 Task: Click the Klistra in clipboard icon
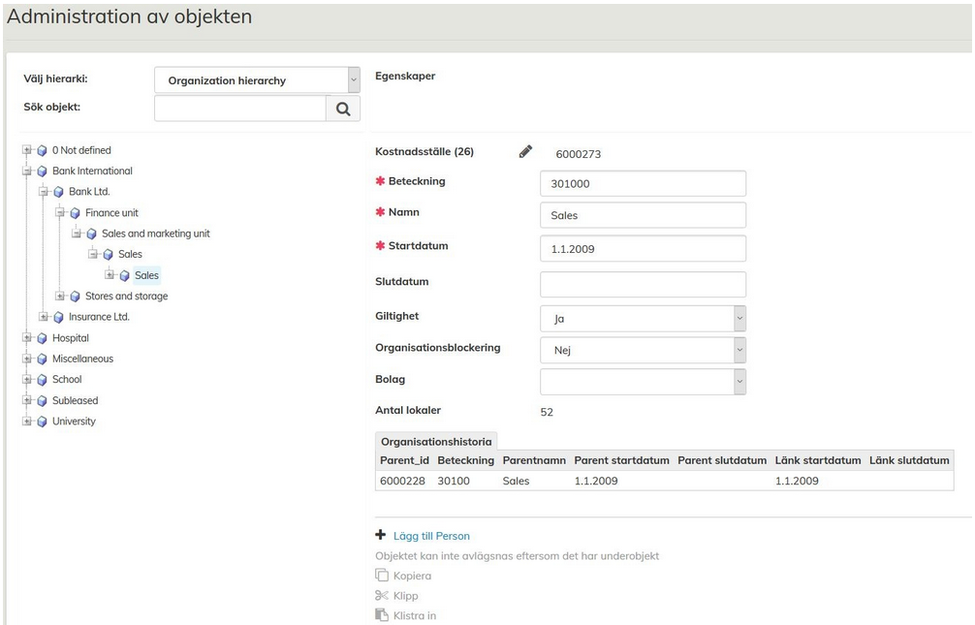[x=382, y=615]
